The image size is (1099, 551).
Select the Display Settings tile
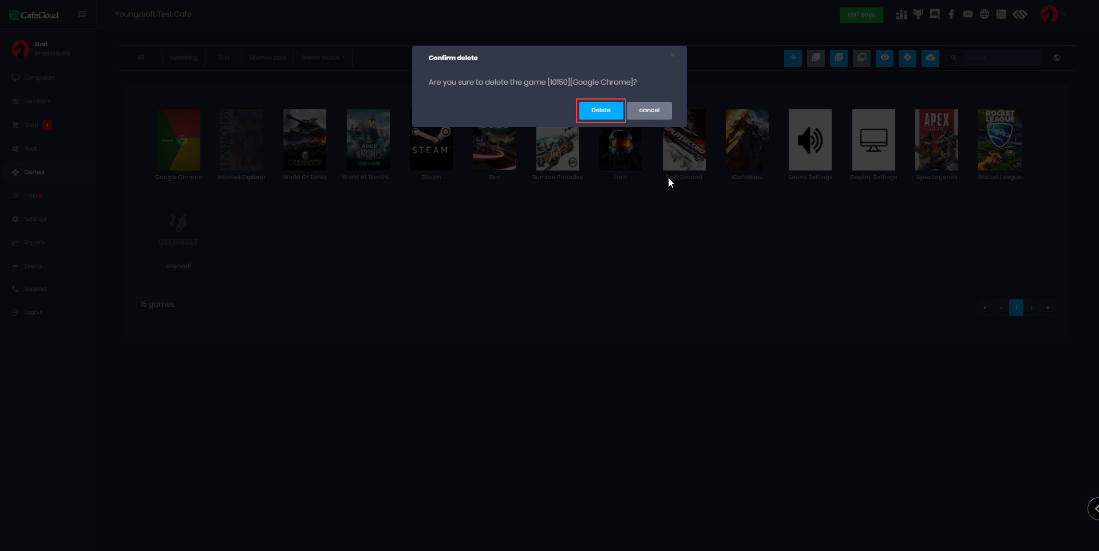click(x=873, y=140)
